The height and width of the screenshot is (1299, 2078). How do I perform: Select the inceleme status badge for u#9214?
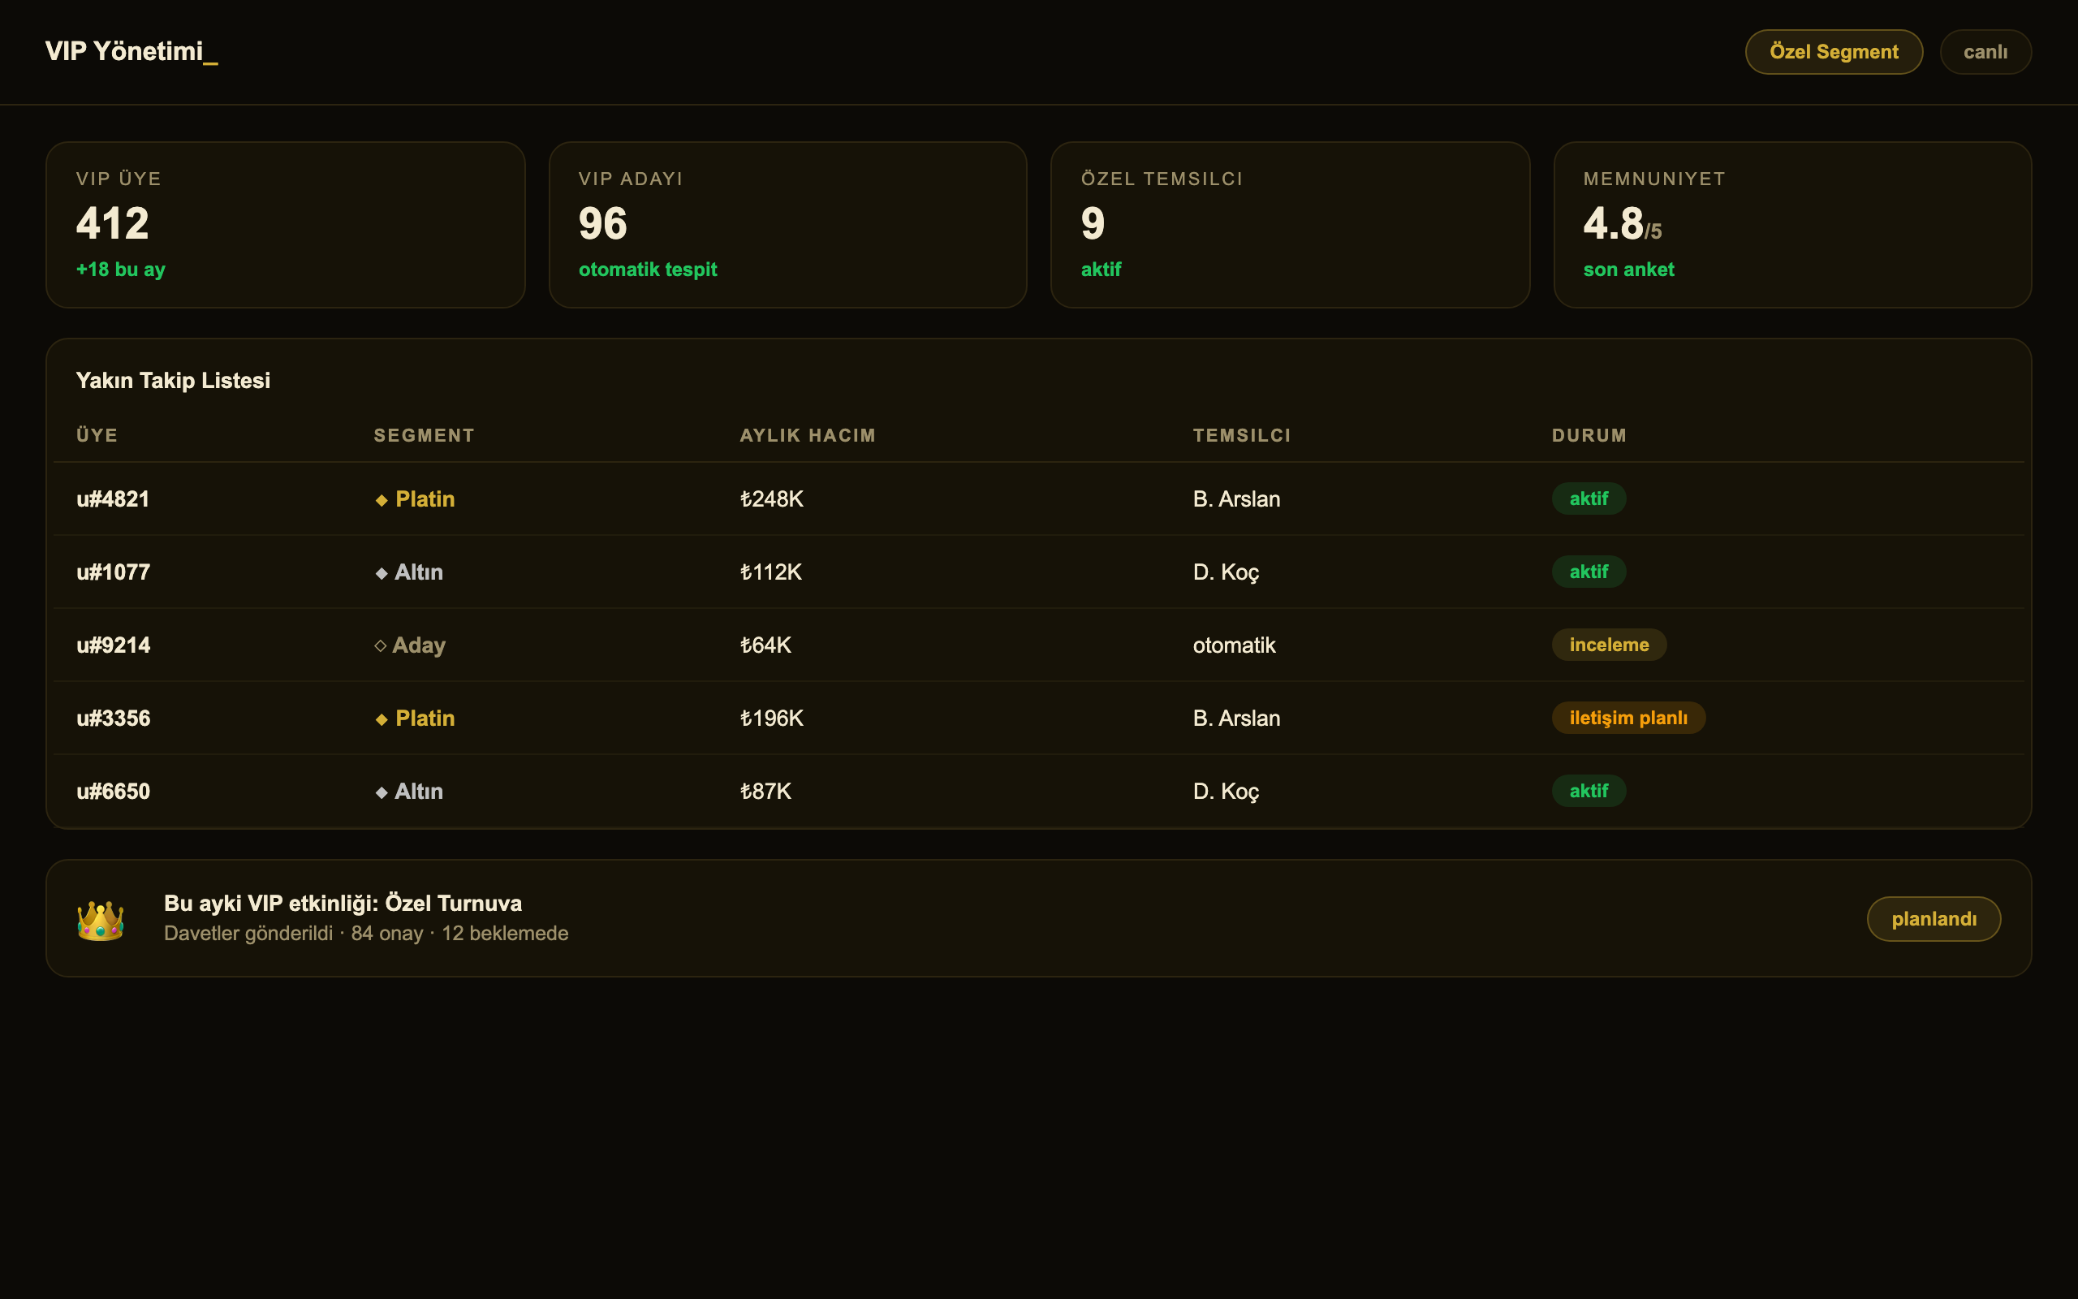pos(1609,645)
